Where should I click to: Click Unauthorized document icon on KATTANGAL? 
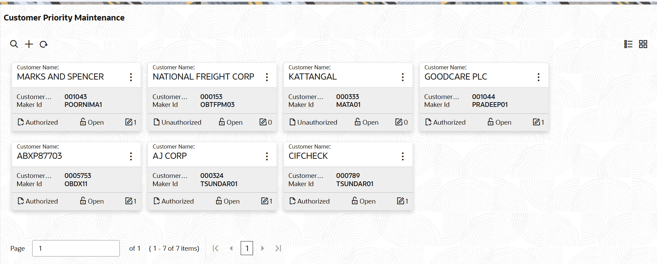292,122
